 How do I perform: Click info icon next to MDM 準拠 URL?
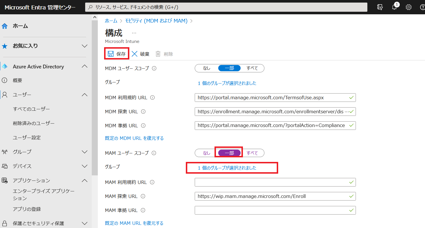[143, 126]
